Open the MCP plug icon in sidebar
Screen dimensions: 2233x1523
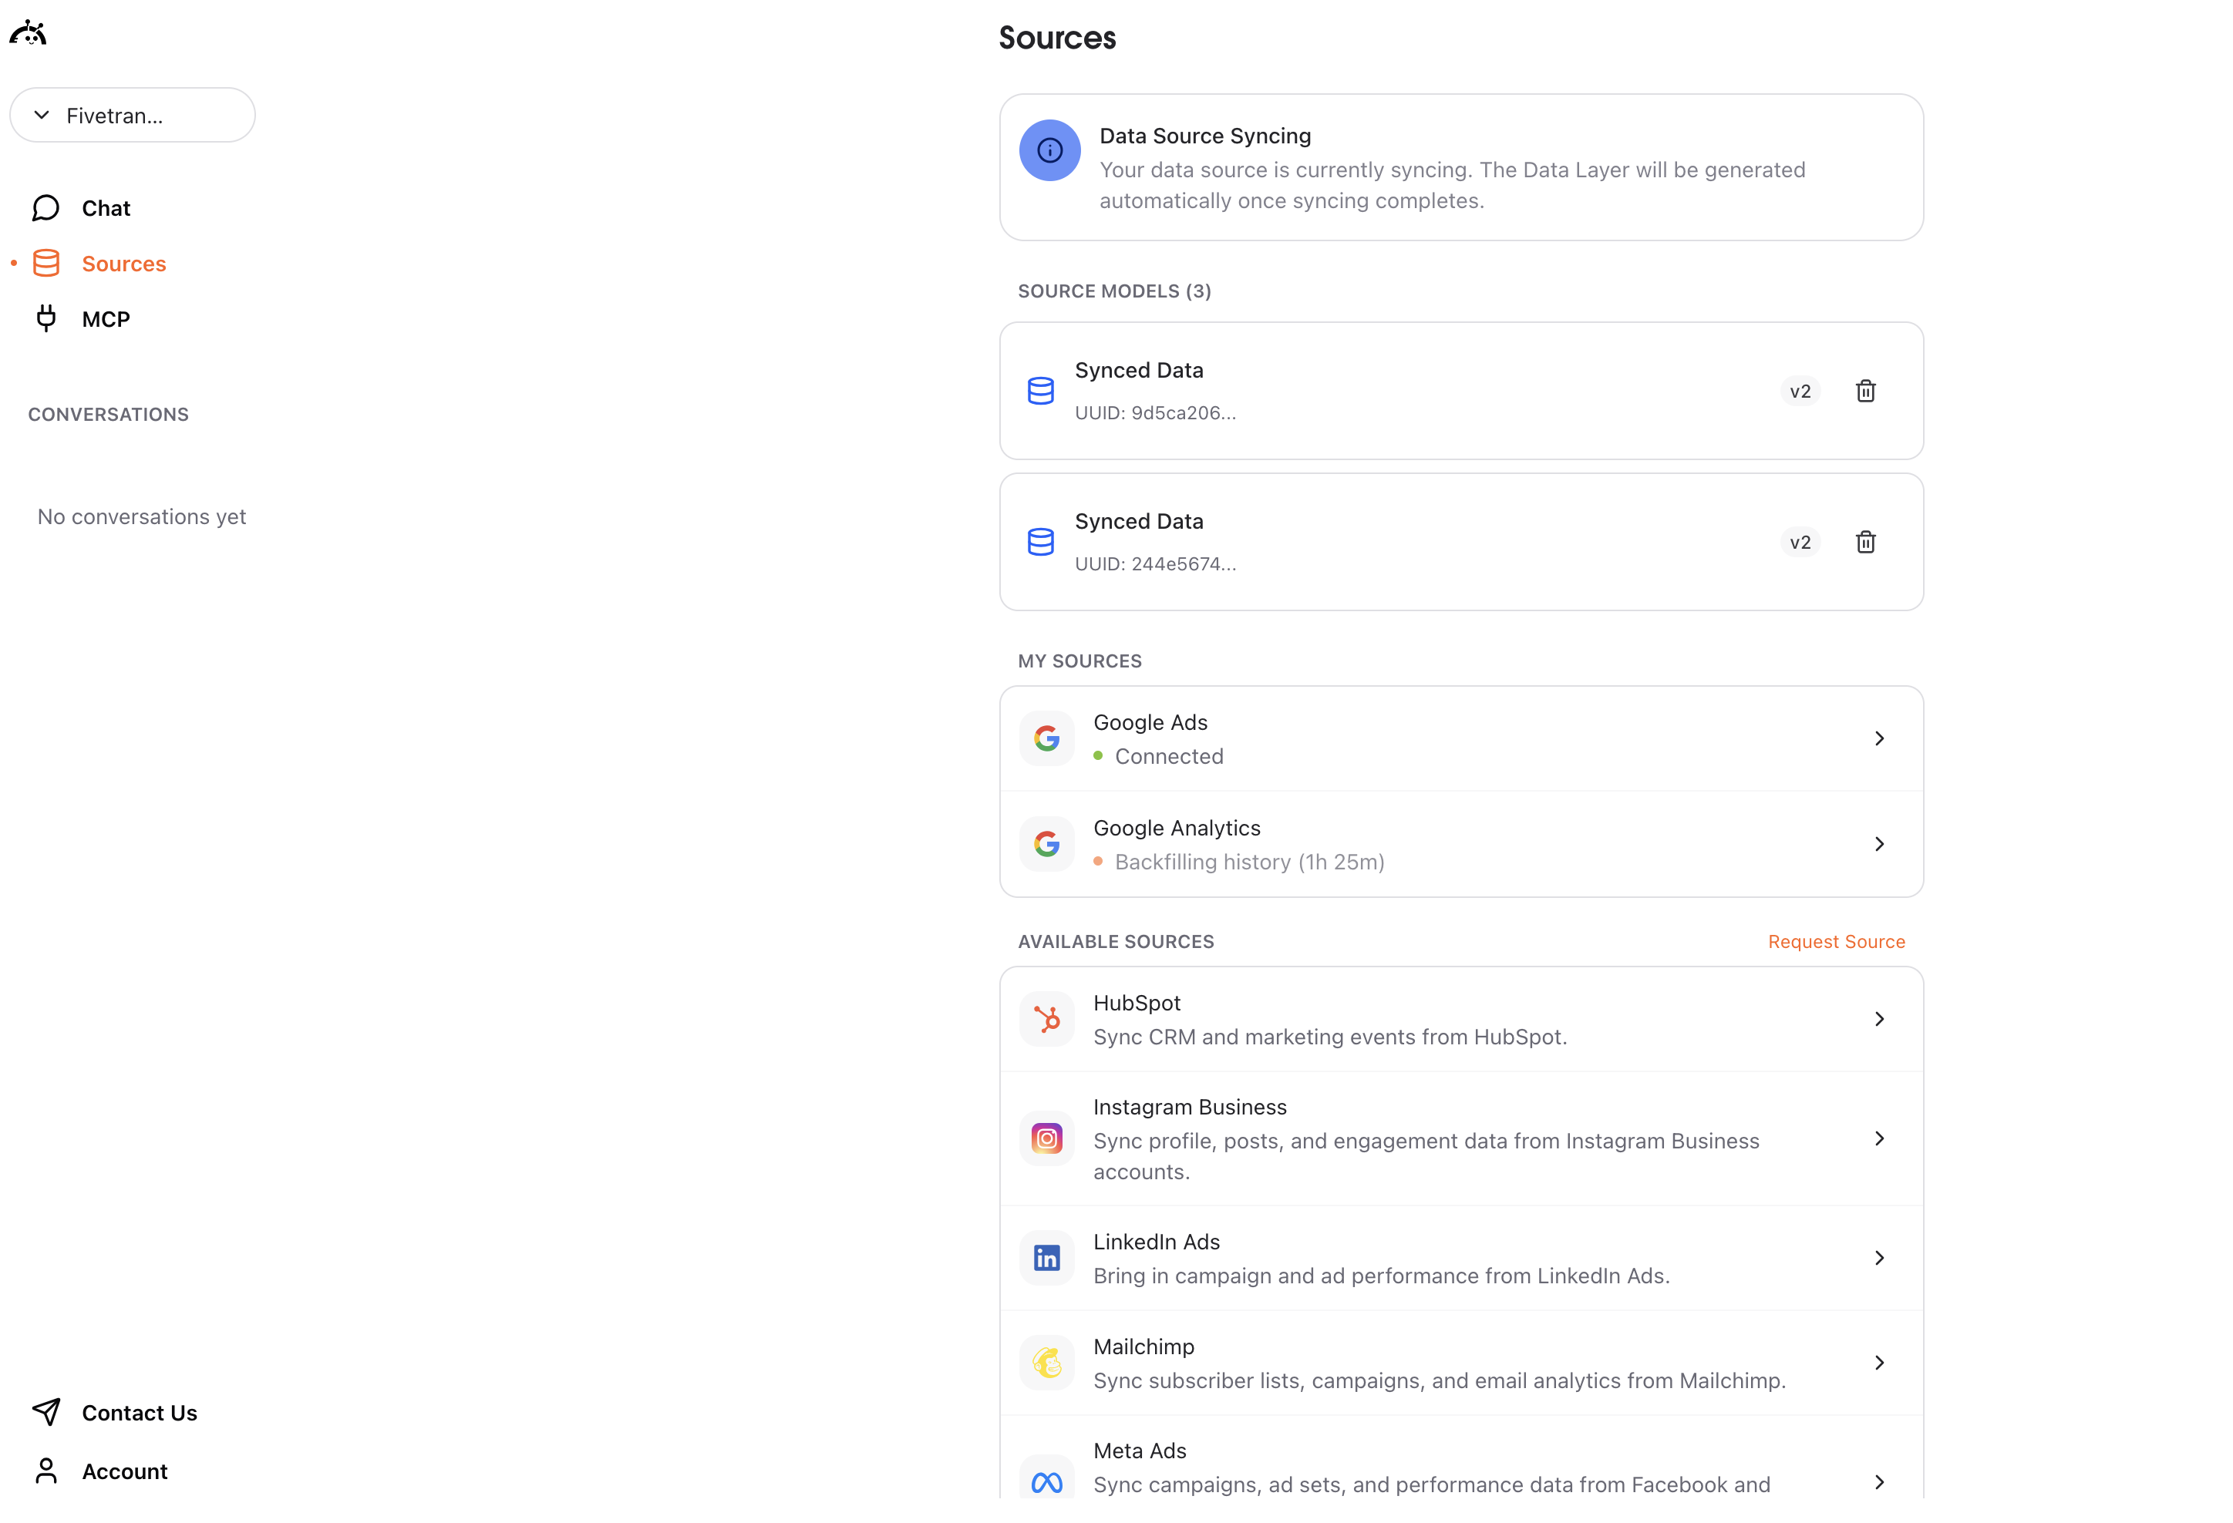[45, 318]
